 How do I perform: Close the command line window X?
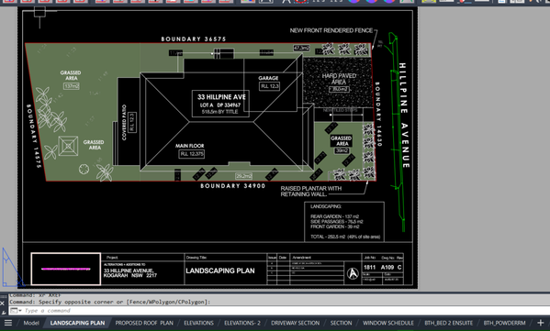point(3,303)
